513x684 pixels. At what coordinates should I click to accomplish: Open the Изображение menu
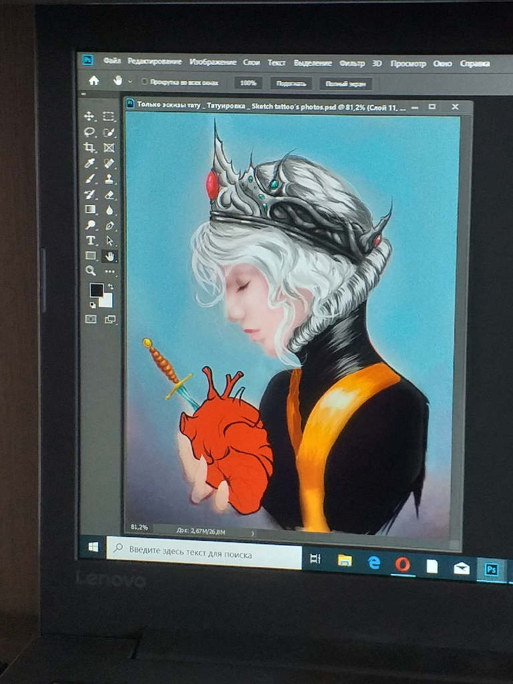[x=213, y=62]
